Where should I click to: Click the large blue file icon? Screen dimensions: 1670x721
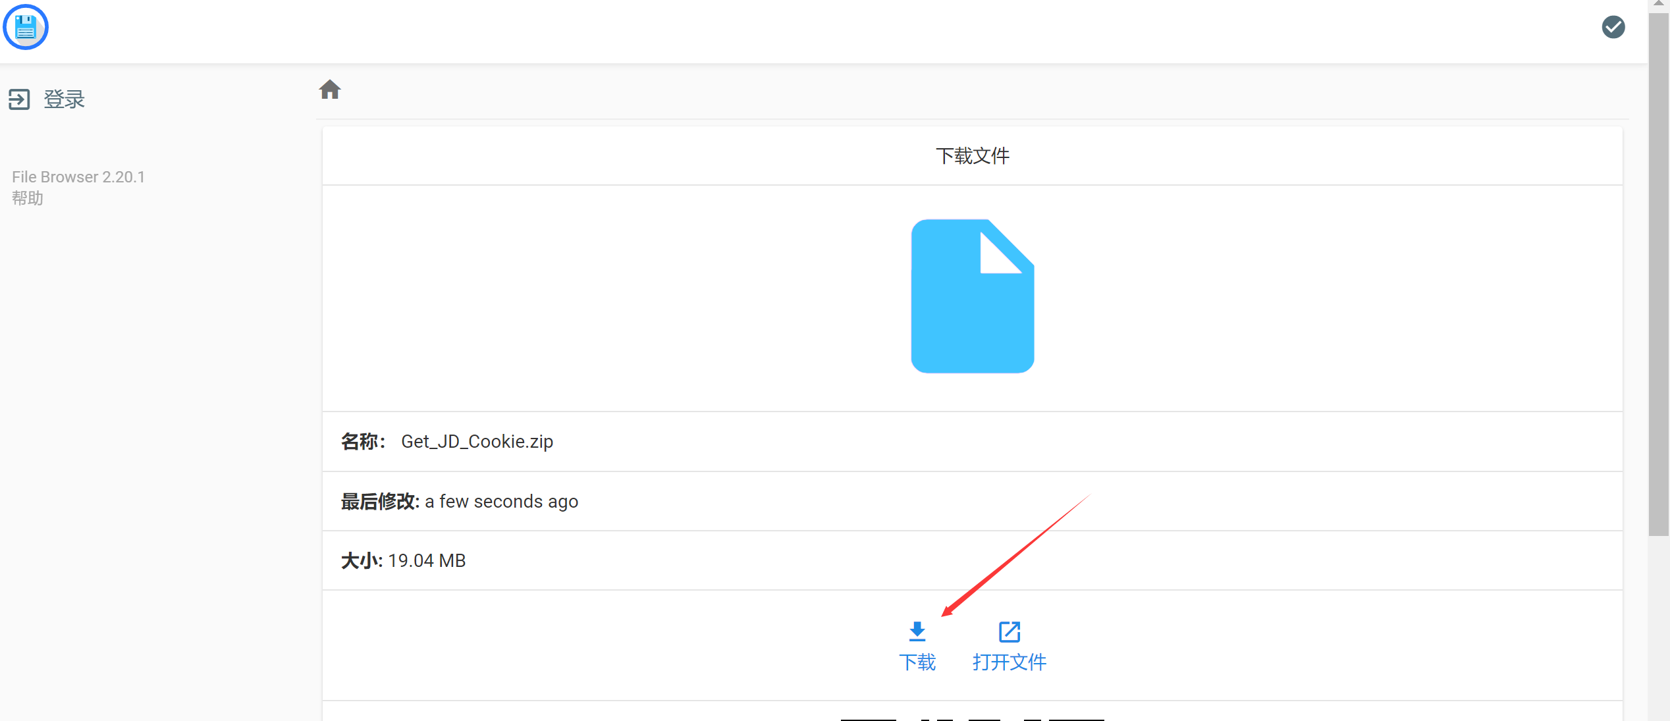(972, 296)
